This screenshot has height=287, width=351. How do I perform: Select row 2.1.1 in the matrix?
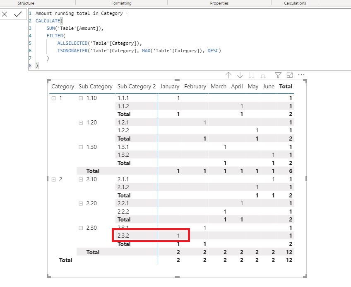click(x=123, y=179)
